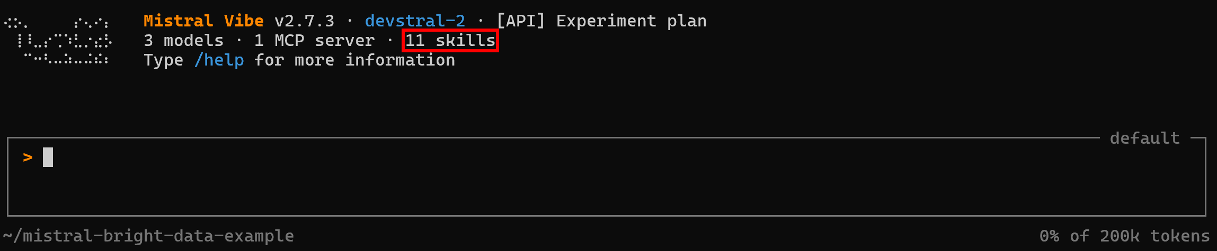Click the Mistral Vibe ASCII art logo

[x=57, y=41]
